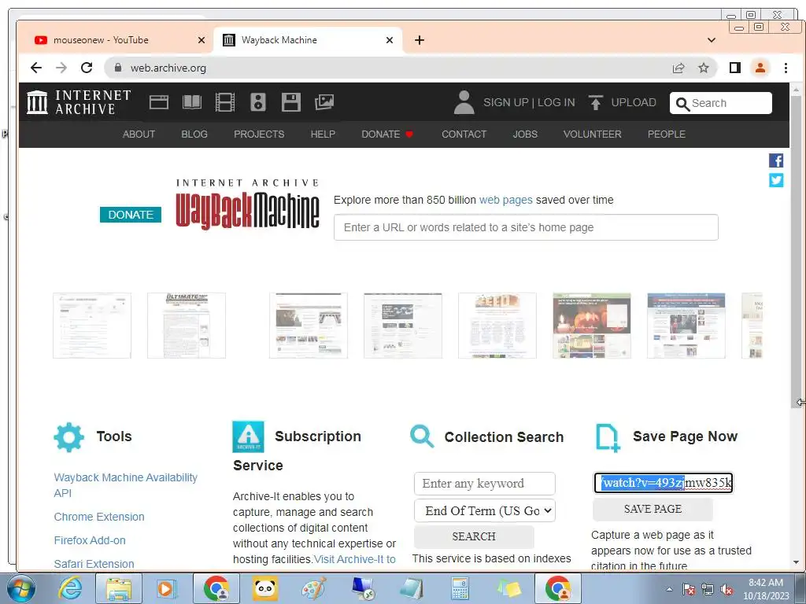This screenshot has width=806, height=604.
Task: Click the Collection Search magnifier icon
Action: (x=422, y=436)
